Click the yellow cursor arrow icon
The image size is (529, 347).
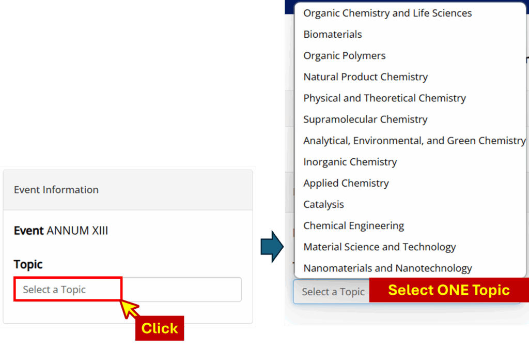(x=129, y=308)
